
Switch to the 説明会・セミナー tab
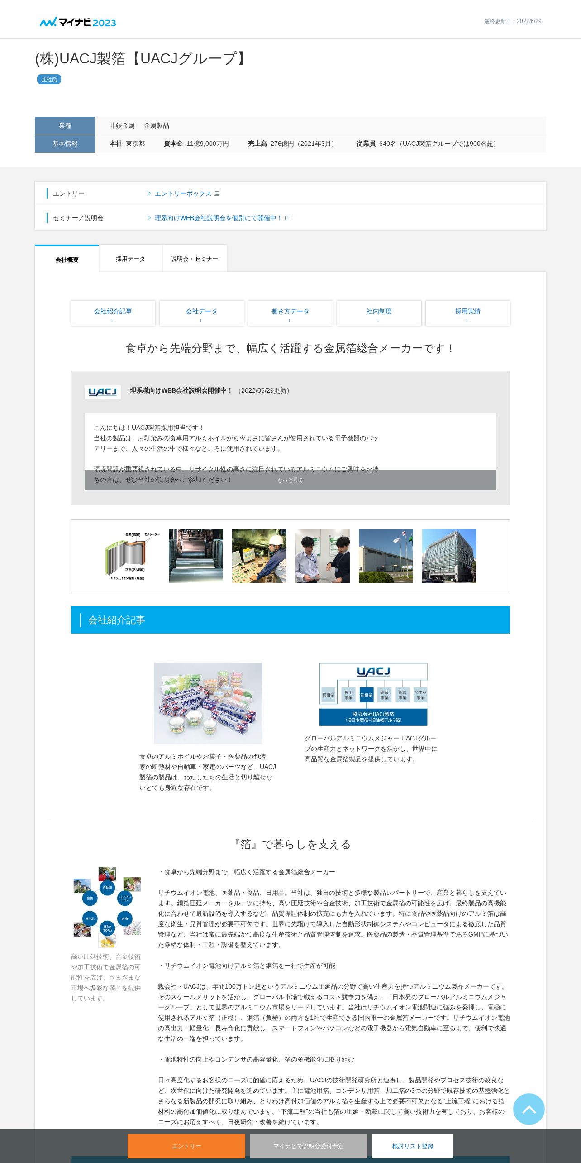coord(195,259)
